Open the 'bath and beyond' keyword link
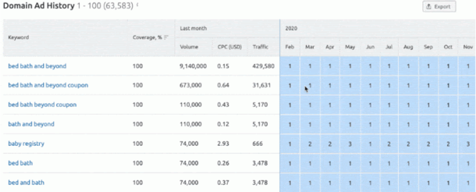The height and width of the screenshot is (192, 476). [31, 124]
